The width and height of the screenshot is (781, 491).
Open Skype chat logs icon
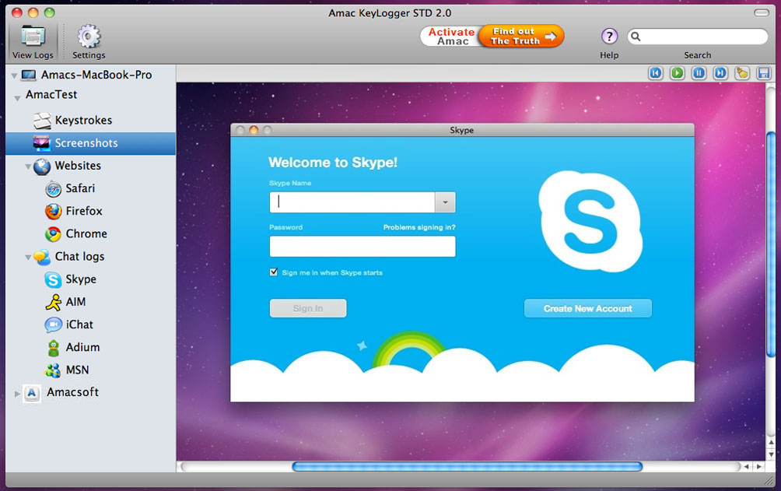click(53, 280)
